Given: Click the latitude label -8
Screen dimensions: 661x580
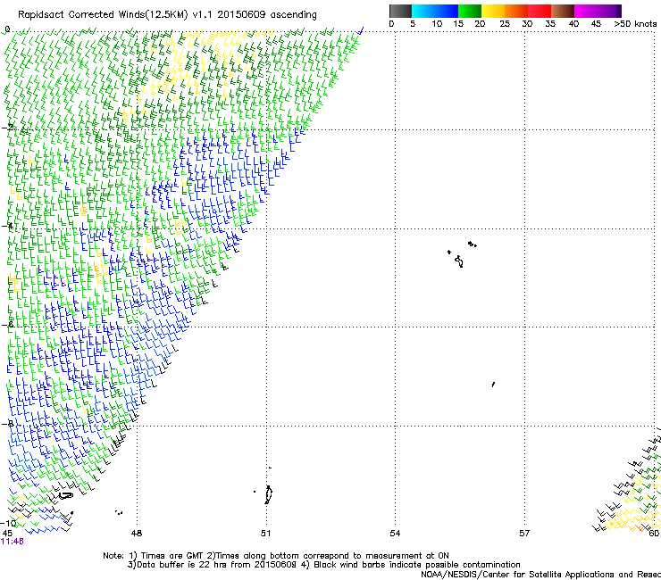Looking at the screenshot, I should click(7, 423).
